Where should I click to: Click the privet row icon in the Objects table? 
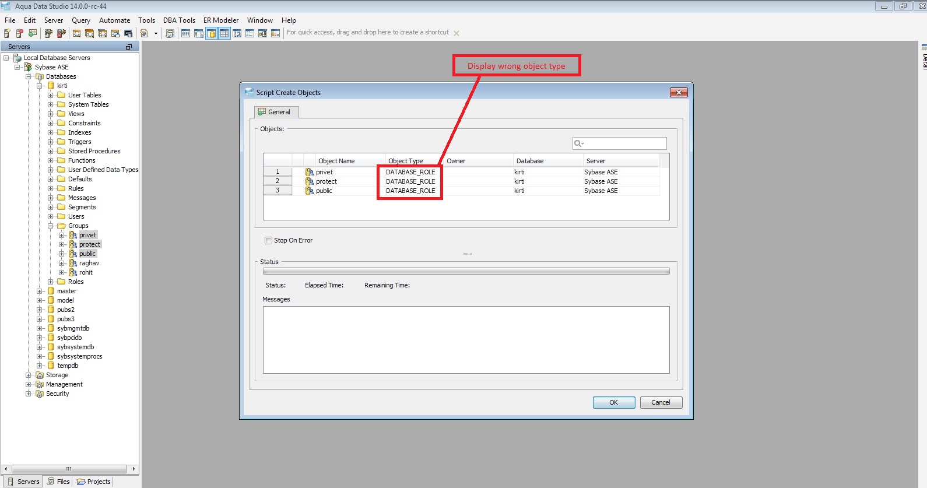pyautogui.click(x=310, y=172)
